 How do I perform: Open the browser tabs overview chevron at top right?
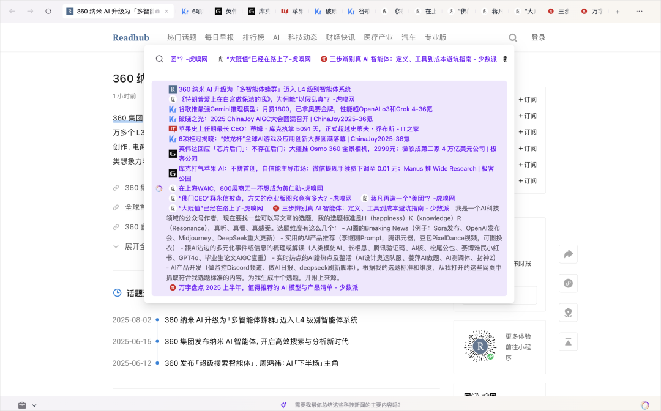coord(639,10)
